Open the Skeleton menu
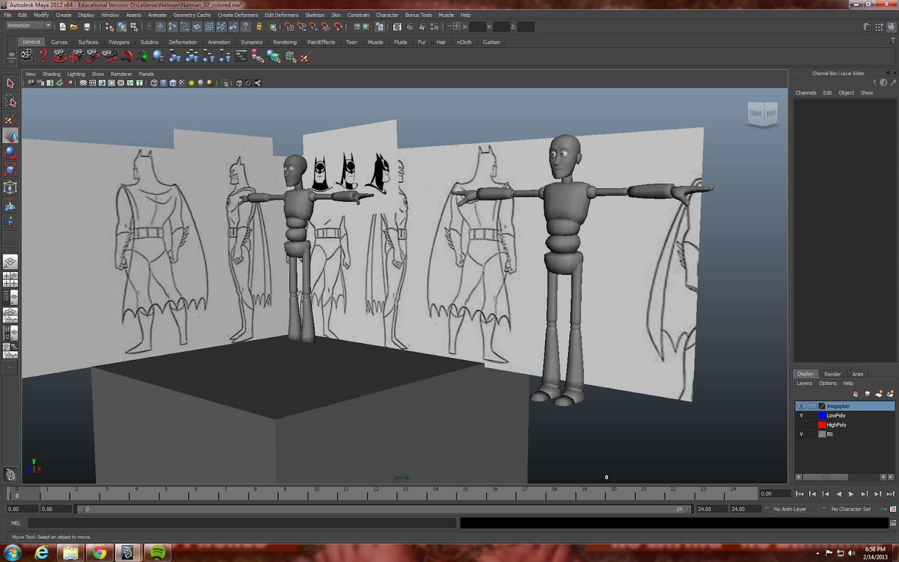 click(315, 15)
